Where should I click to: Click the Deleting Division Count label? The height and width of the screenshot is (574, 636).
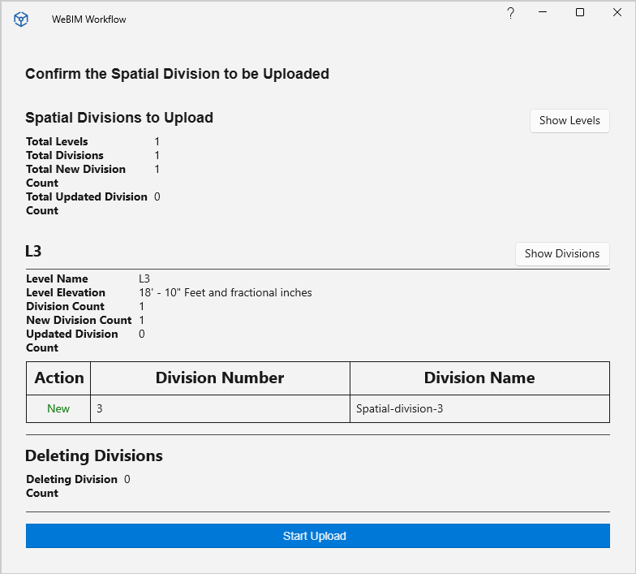[x=71, y=486]
